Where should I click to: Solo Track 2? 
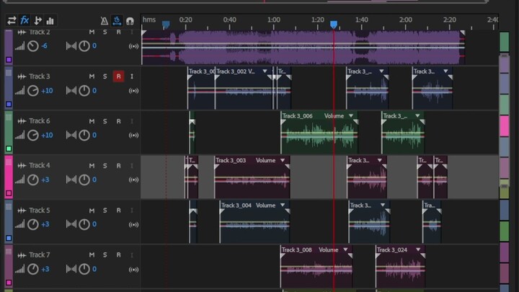pos(105,32)
